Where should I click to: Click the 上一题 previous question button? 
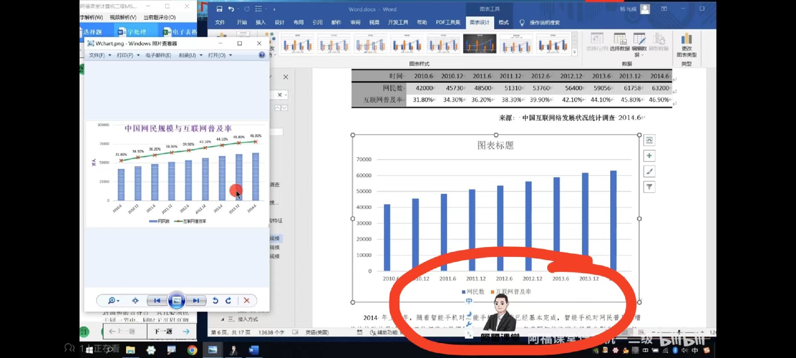(124, 331)
